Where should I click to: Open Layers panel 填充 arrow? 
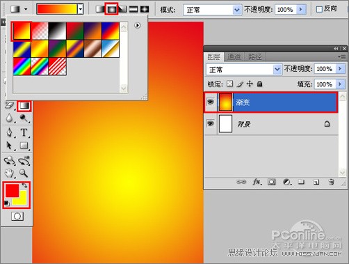pos(340,84)
